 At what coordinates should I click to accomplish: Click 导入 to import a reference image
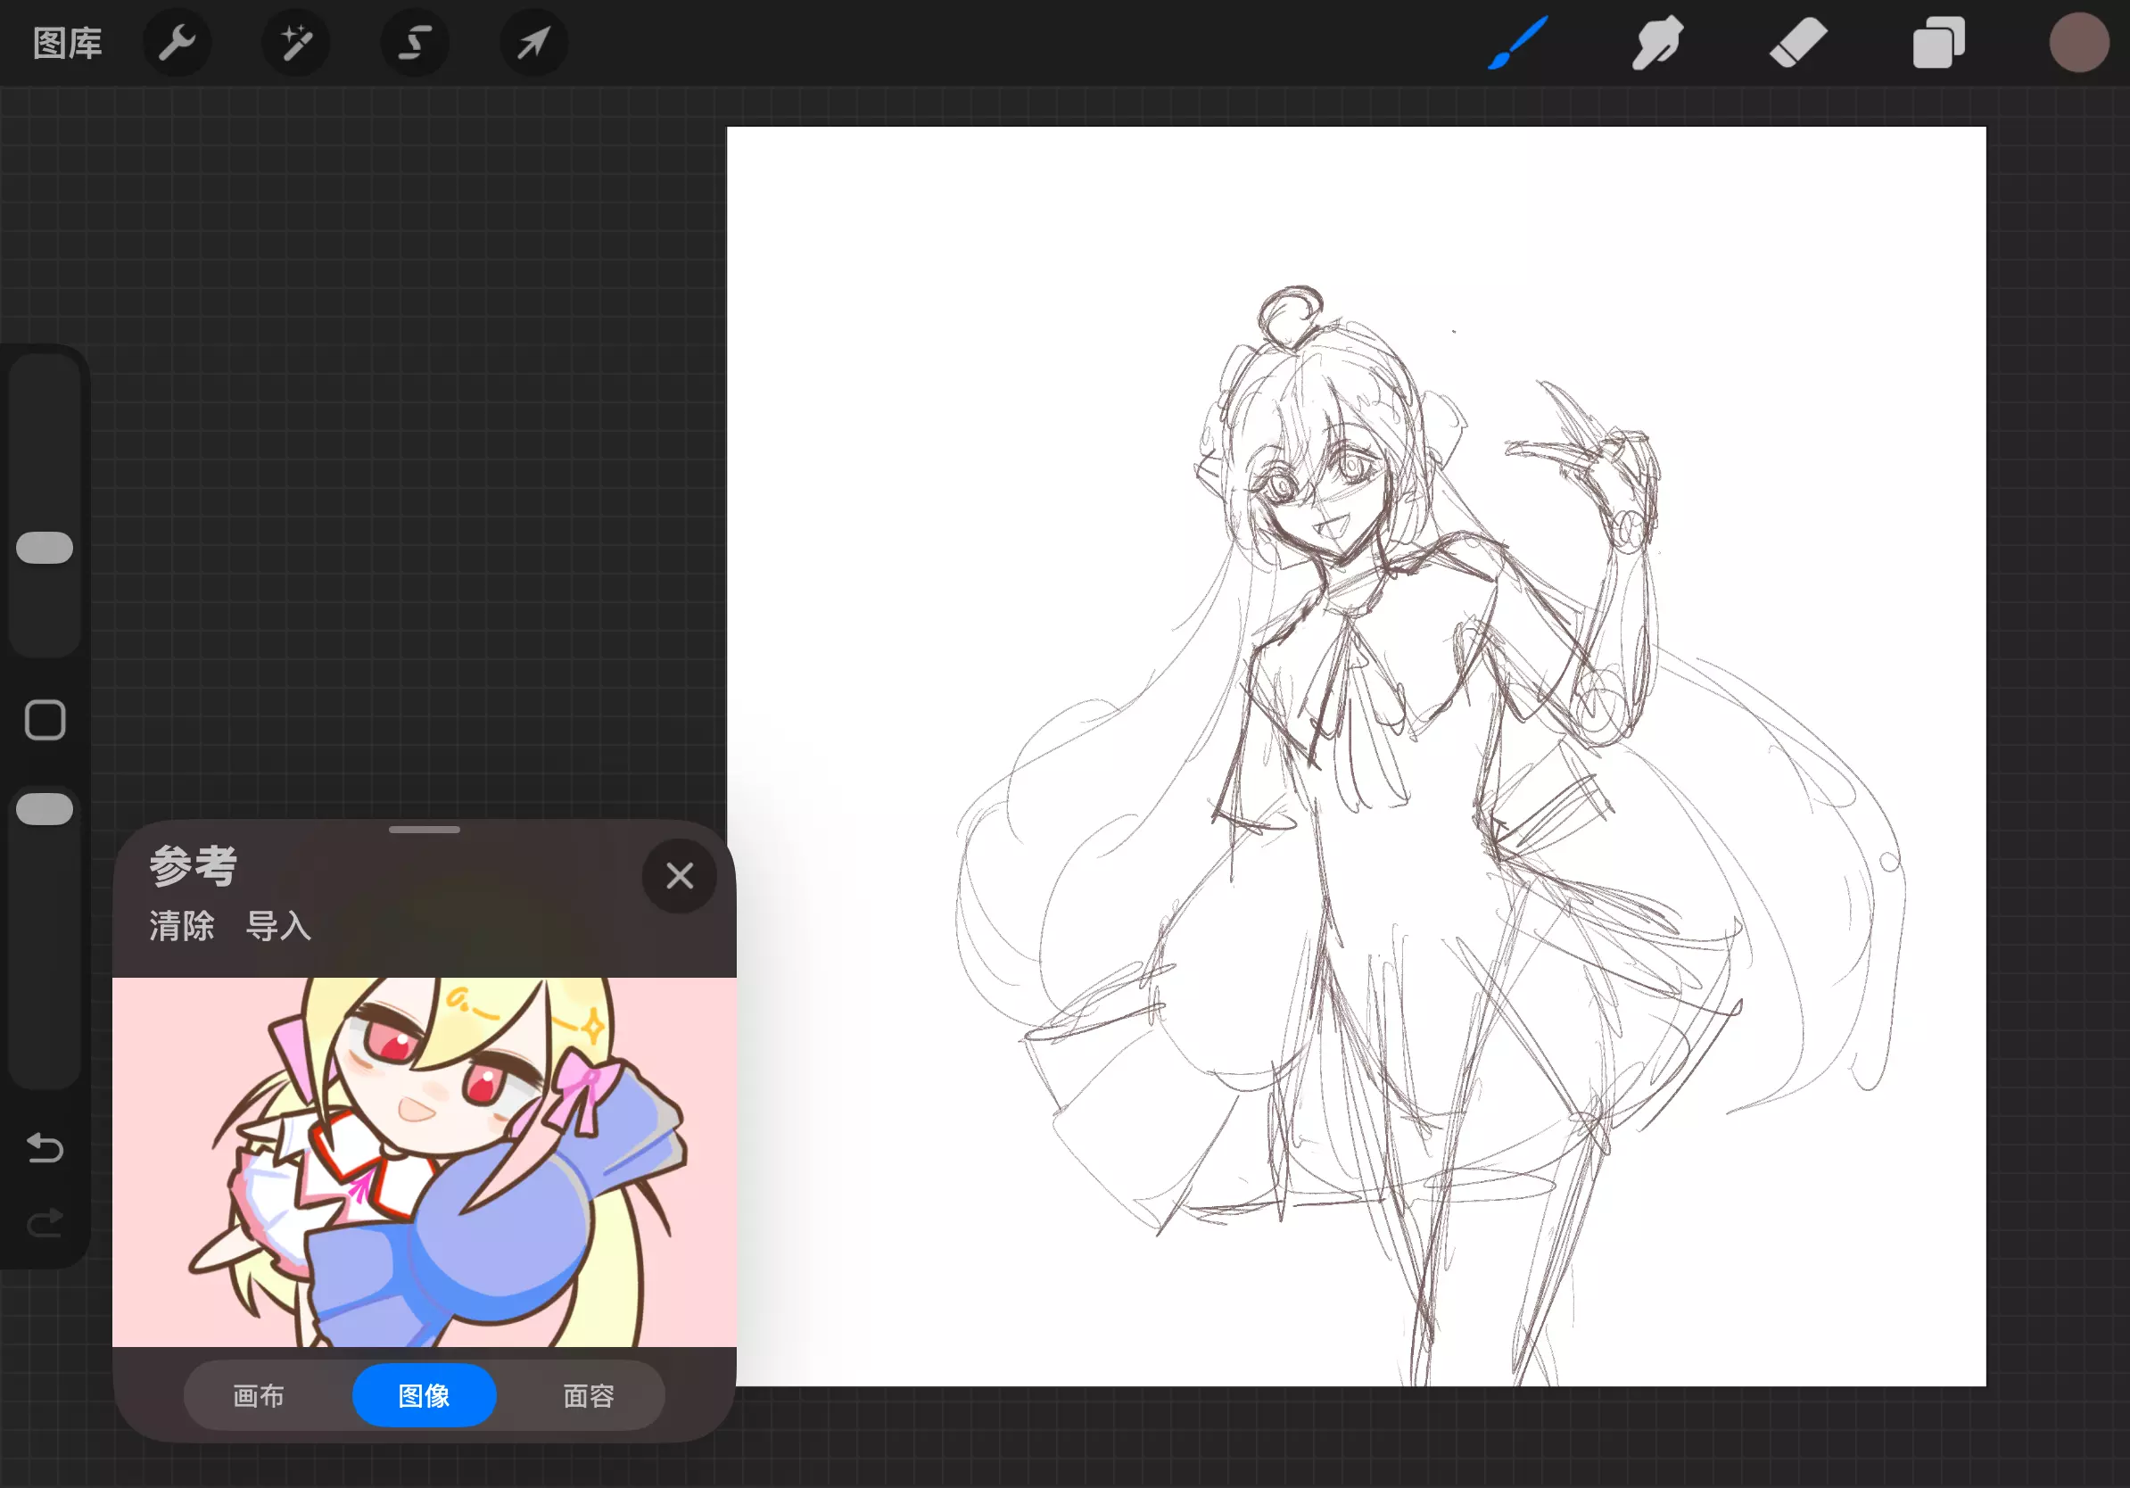tap(277, 926)
